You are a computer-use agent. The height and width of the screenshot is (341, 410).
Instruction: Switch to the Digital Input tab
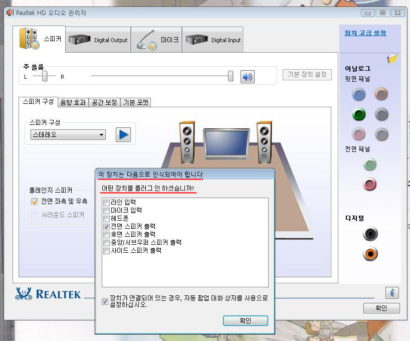213,40
